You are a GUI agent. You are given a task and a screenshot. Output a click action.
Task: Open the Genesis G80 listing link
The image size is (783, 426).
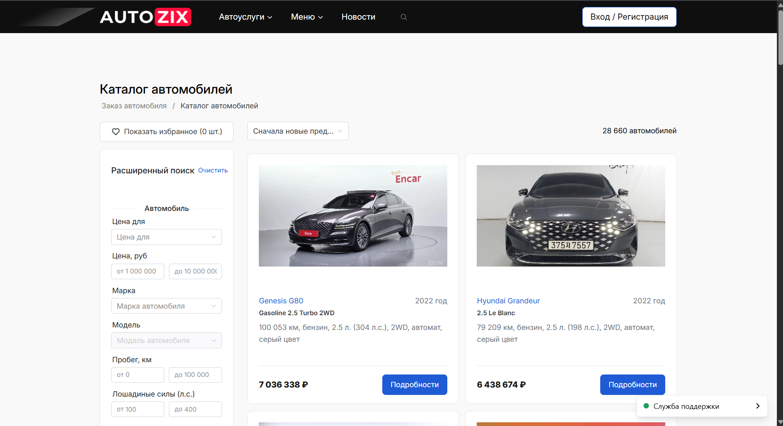pos(281,301)
